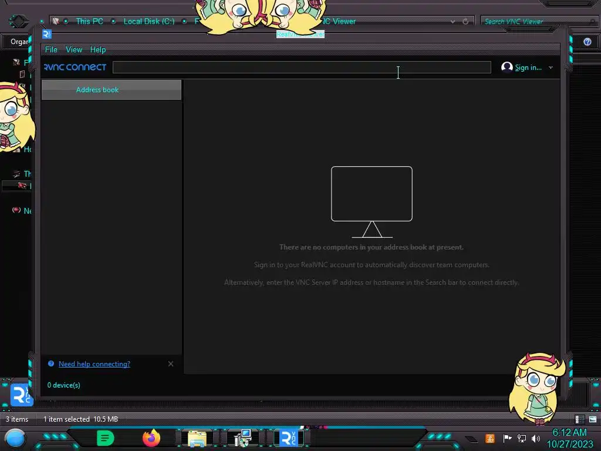Switch Explorer to large icons view

coord(593,419)
